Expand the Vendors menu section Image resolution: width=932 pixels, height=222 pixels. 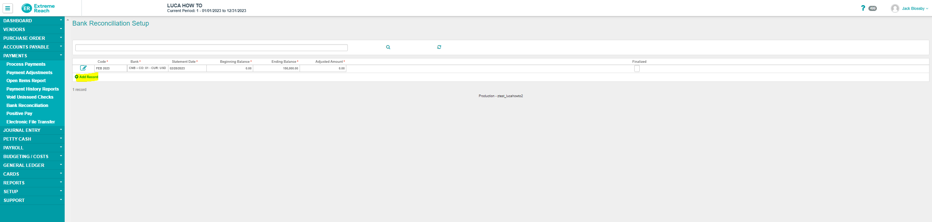point(32,30)
